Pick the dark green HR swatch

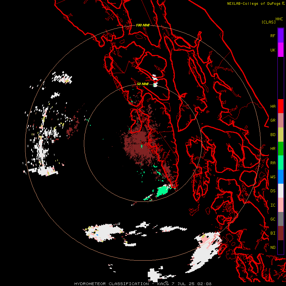pos(281,148)
